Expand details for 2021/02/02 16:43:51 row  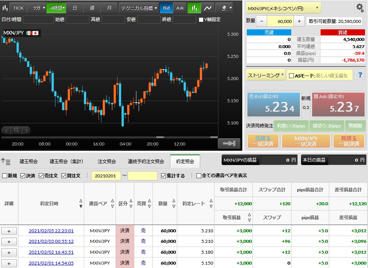coord(9,253)
